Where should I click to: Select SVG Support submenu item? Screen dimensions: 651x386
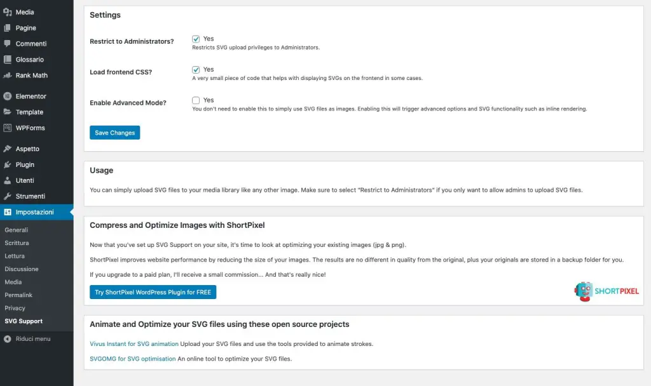click(24, 321)
